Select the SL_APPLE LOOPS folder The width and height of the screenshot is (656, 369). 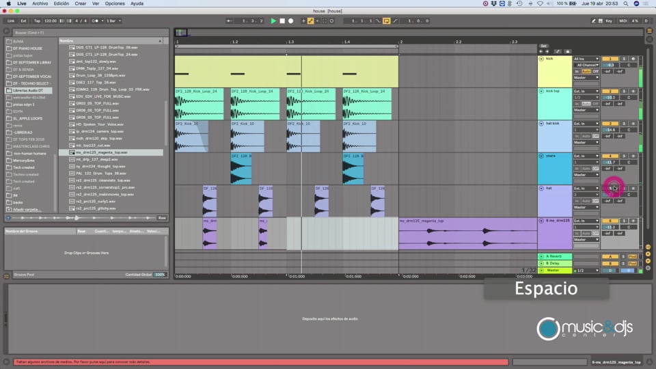click(28, 118)
